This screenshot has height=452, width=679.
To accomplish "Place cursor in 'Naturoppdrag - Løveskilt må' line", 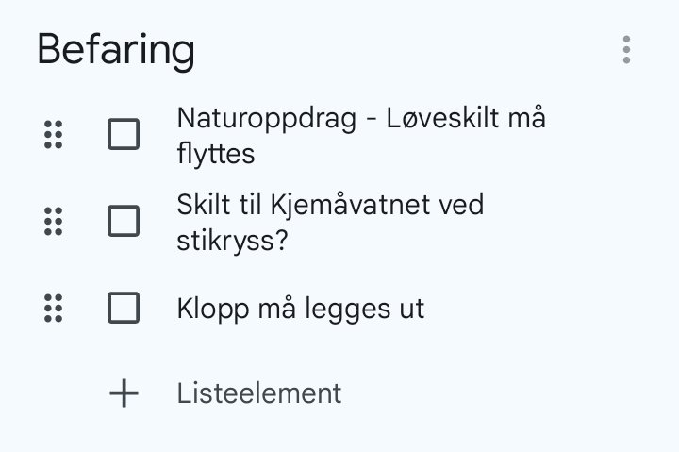I will (361, 120).
